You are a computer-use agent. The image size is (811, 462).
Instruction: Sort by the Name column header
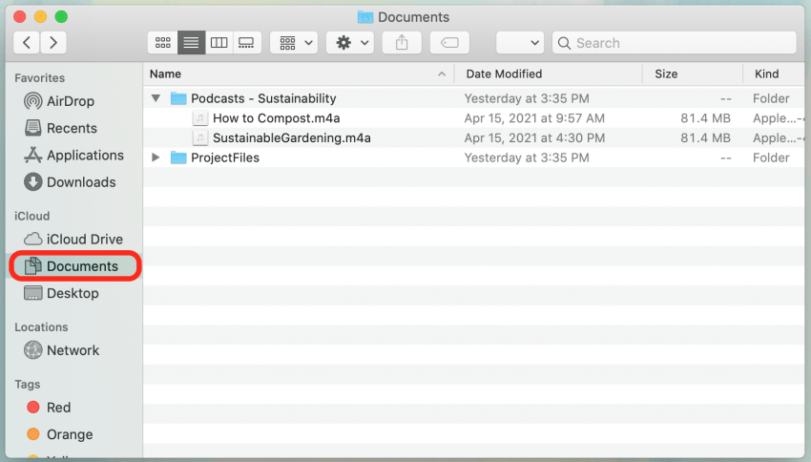point(166,73)
